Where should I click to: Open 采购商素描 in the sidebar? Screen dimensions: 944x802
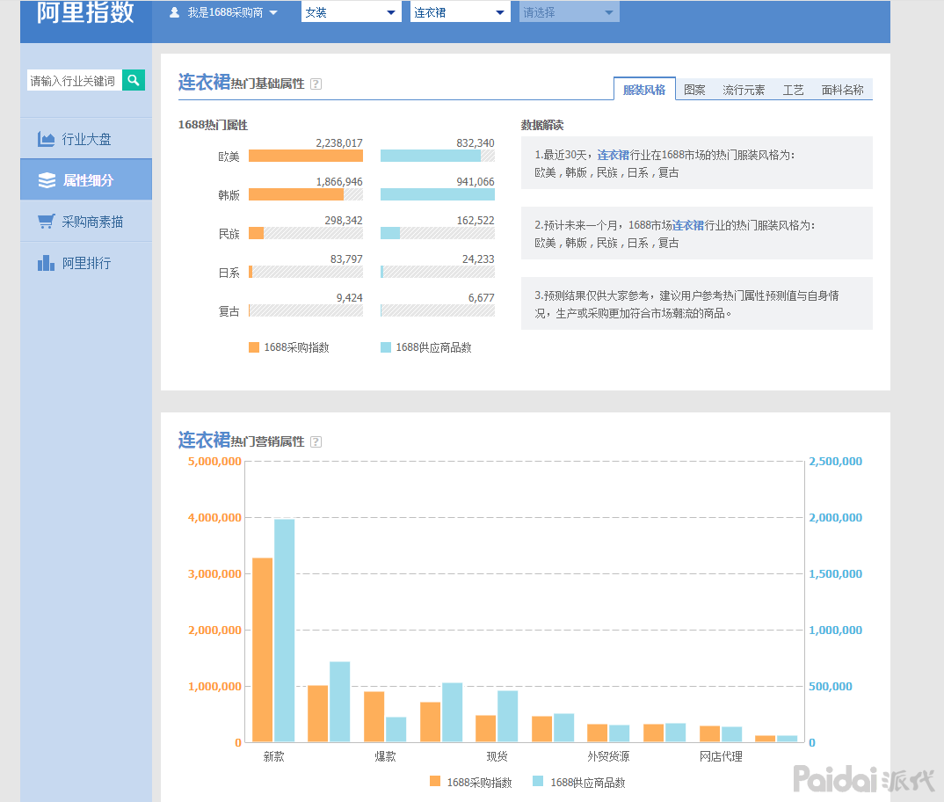[86, 221]
